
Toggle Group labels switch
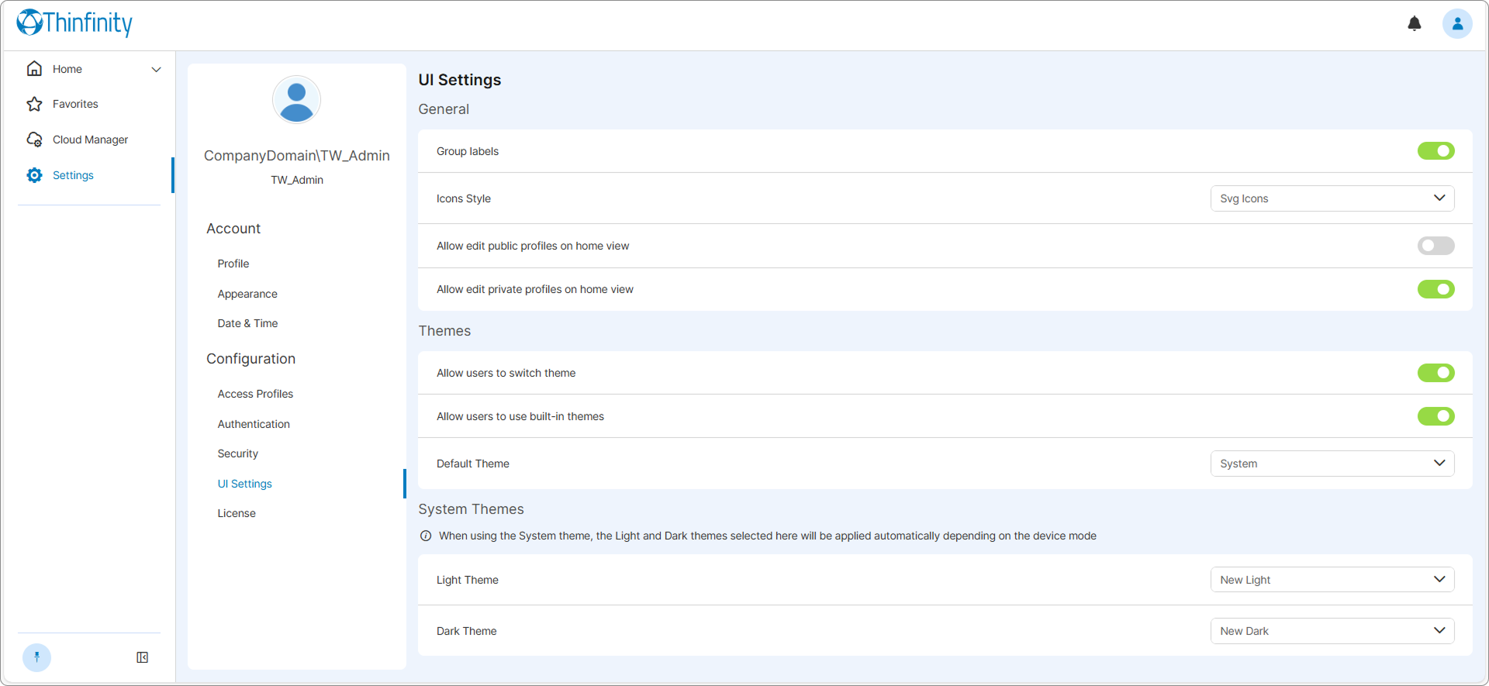coord(1435,151)
